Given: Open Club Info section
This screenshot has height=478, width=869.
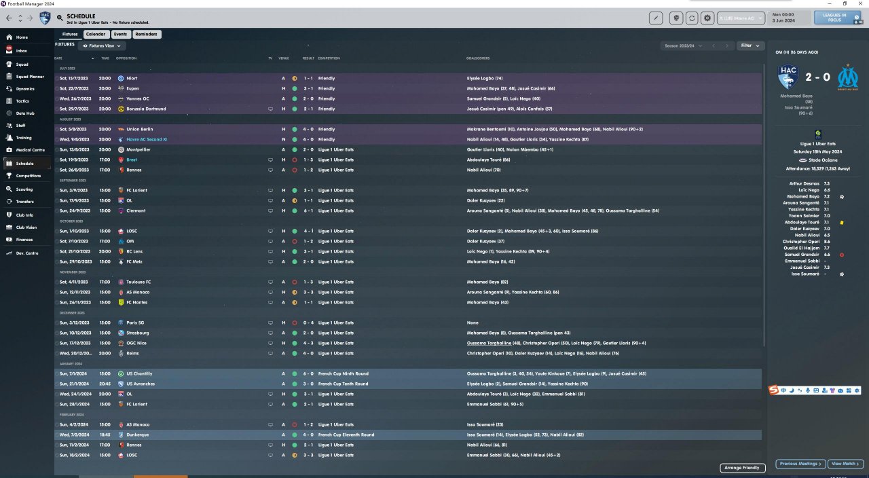Looking at the screenshot, I should [x=27, y=215].
